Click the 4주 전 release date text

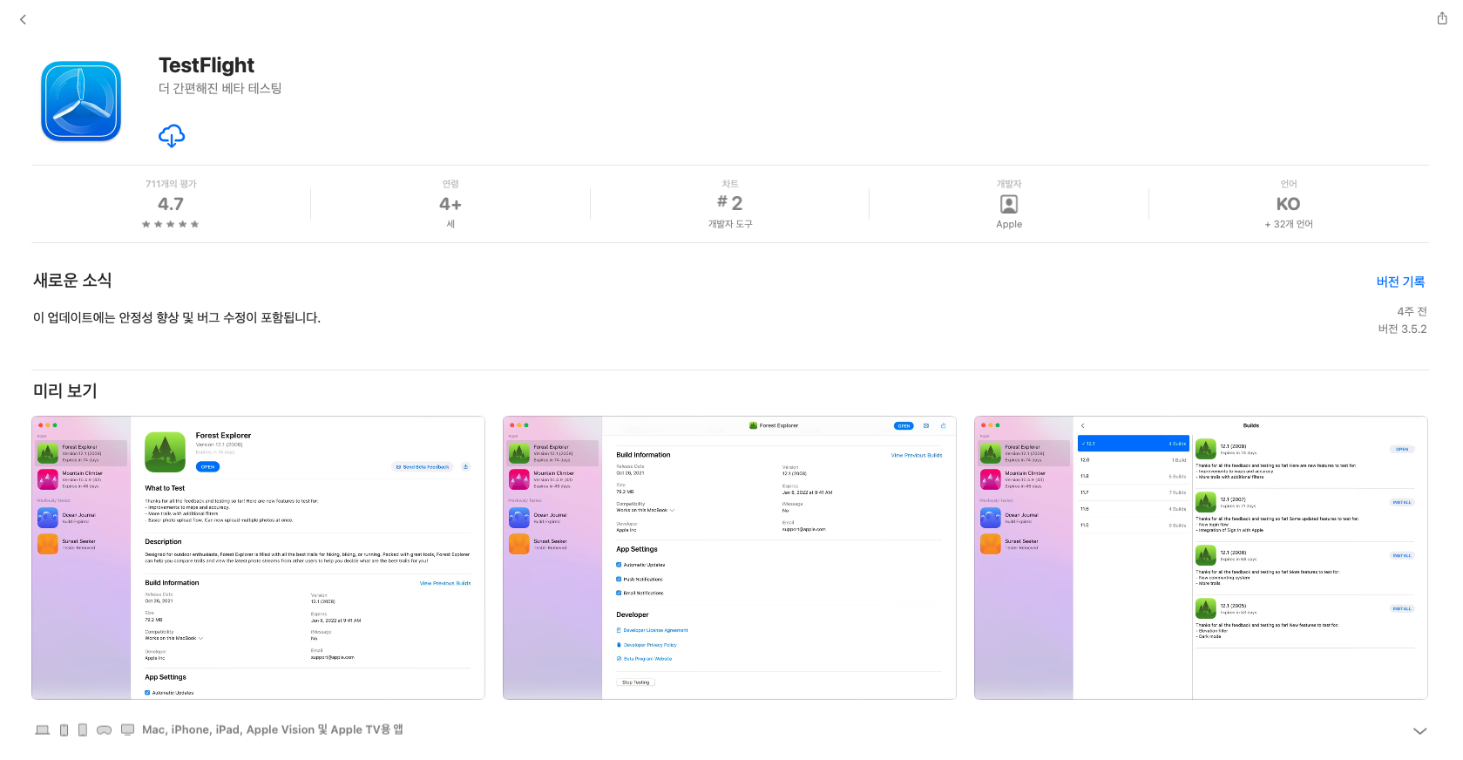(x=1412, y=311)
